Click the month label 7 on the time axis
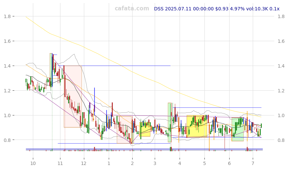The height and width of the screenshot is (169, 288). click(x=253, y=163)
